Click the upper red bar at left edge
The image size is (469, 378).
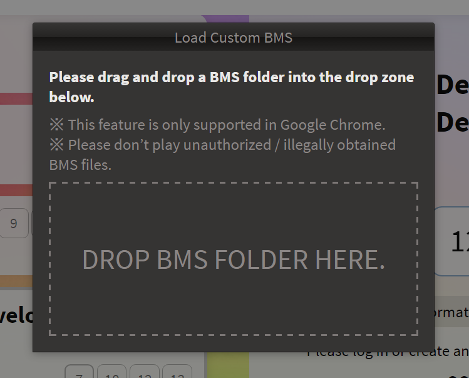pos(16,98)
